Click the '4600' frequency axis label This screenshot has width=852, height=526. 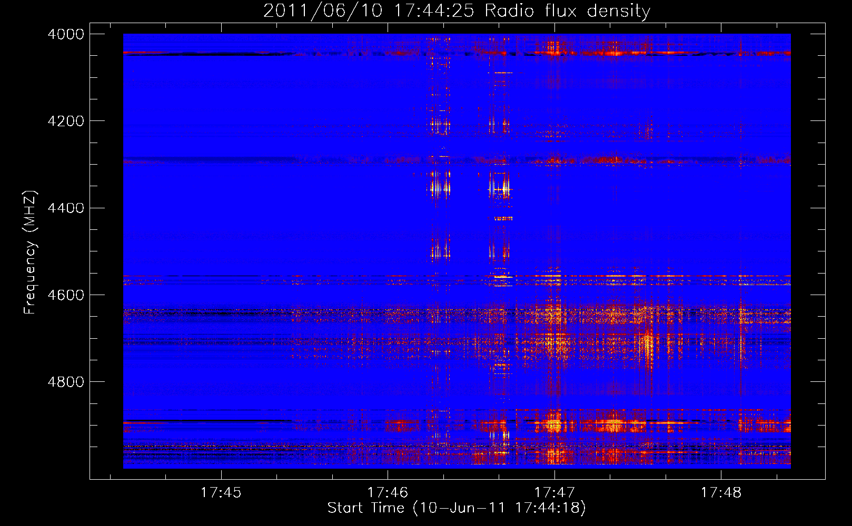tap(66, 295)
